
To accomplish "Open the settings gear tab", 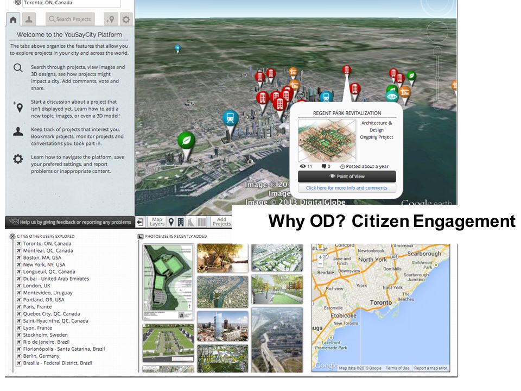I will click(126, 20).
